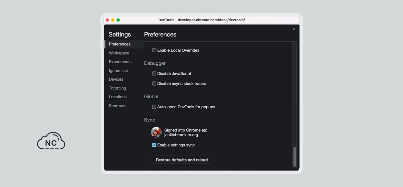Click the Signed into Chrome as text
This screenshot has width=403, height=187.
[x=186, y=130]
